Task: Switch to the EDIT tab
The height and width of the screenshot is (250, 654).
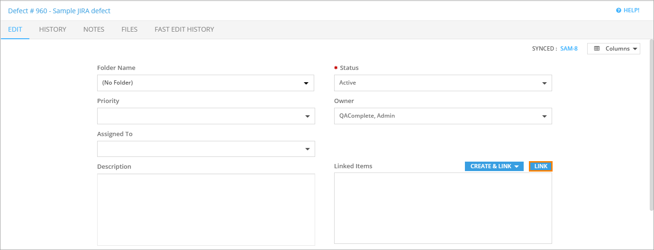Action: [x=15, y=29]
